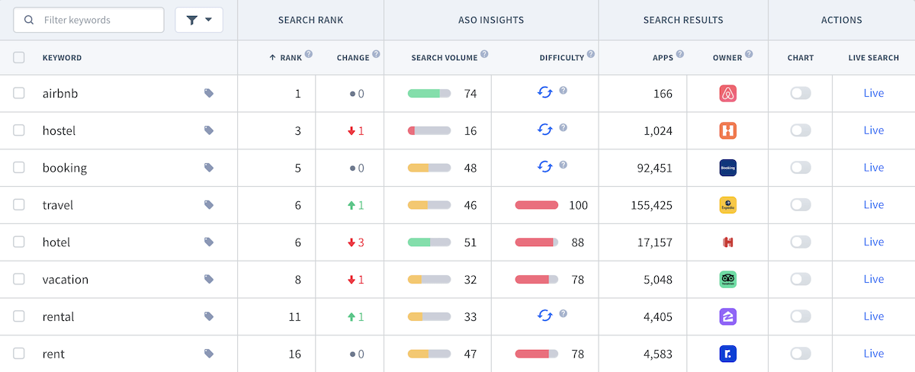
Task: Check the select-all keywords checkbox
Action: (x=19, y=57)
